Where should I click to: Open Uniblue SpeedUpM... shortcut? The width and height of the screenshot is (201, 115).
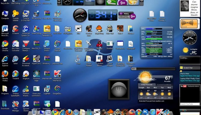click(x=16, y=91)
